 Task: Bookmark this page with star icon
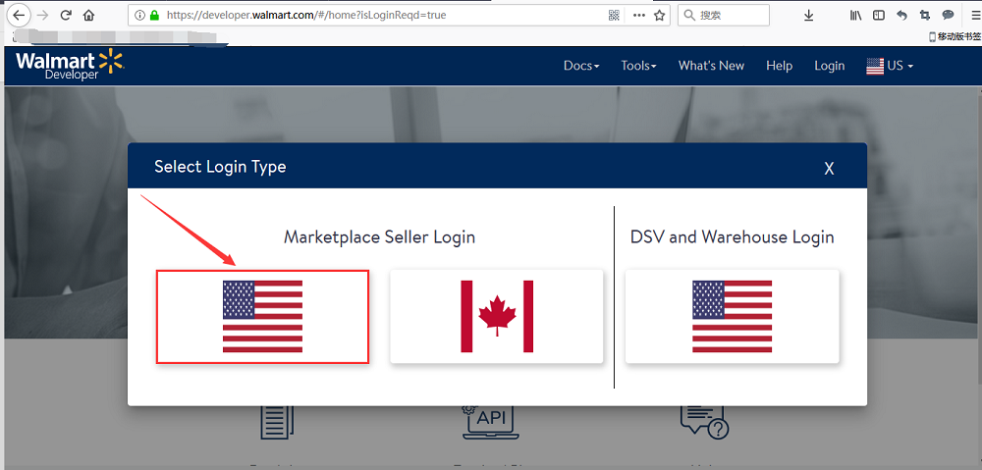pos(660,16)
